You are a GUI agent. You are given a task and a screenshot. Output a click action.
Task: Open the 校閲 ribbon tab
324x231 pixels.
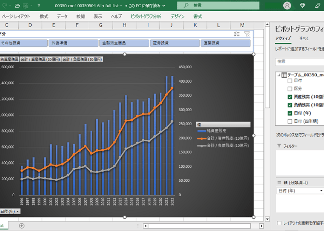pos(81,16)
